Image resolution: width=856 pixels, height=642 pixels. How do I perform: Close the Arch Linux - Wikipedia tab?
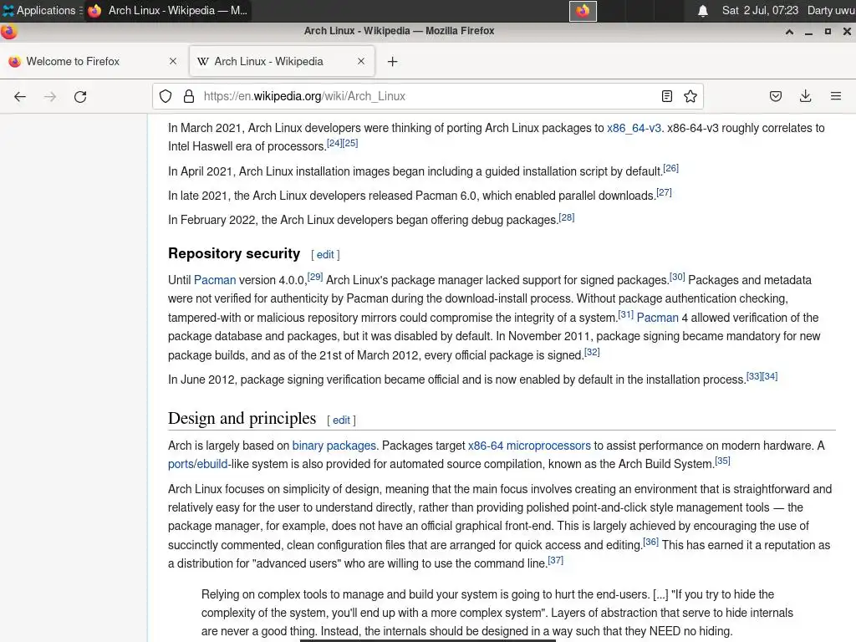point(361,61)
